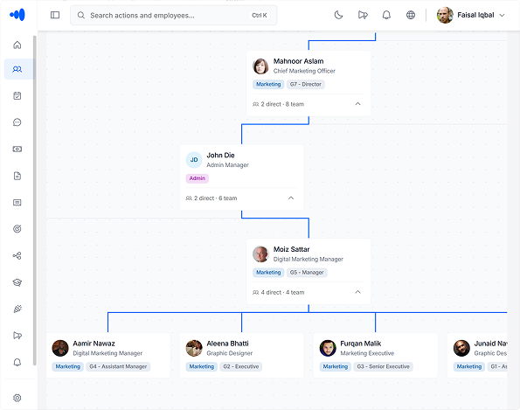Click Marketing tag on Aleena Bhatti card
The height and width of the screenshot is (410, 520).
tap(201, 366)
